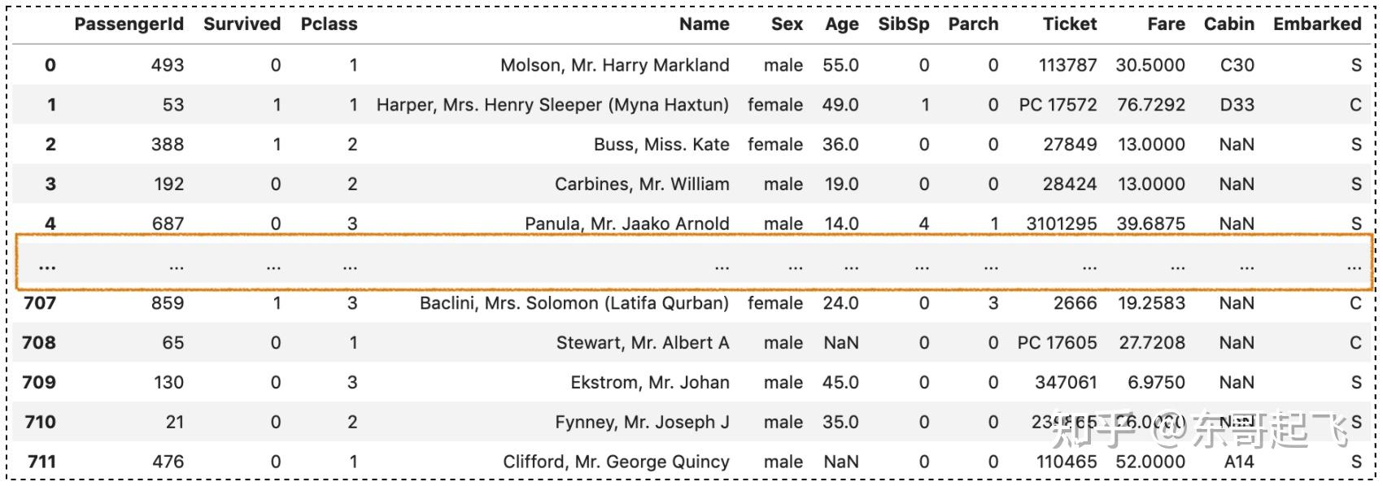Click the Cabin column header
Screen dimensions: 1383x486
(1228, 24)
